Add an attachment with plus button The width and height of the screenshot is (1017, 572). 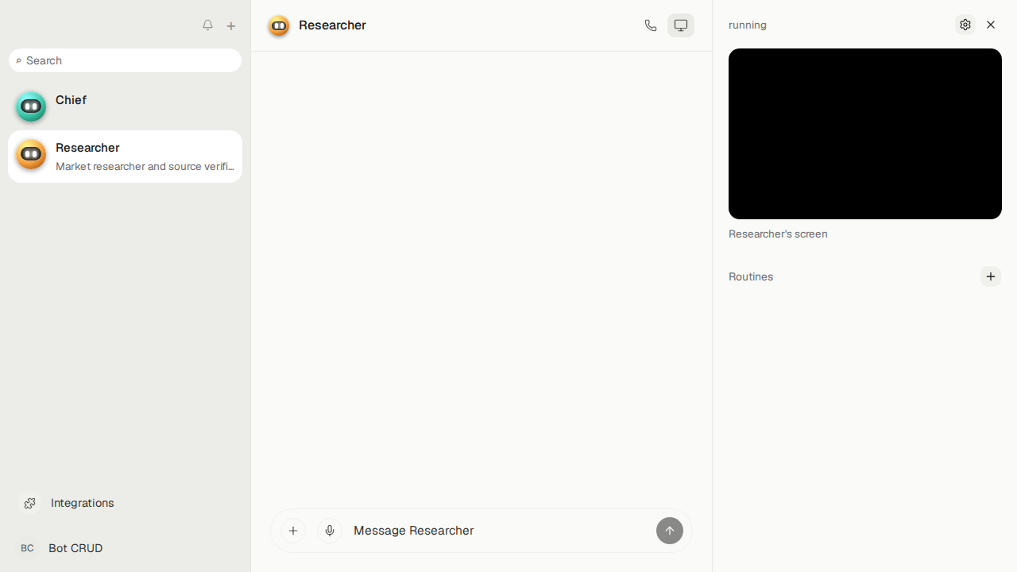[293, 531]
